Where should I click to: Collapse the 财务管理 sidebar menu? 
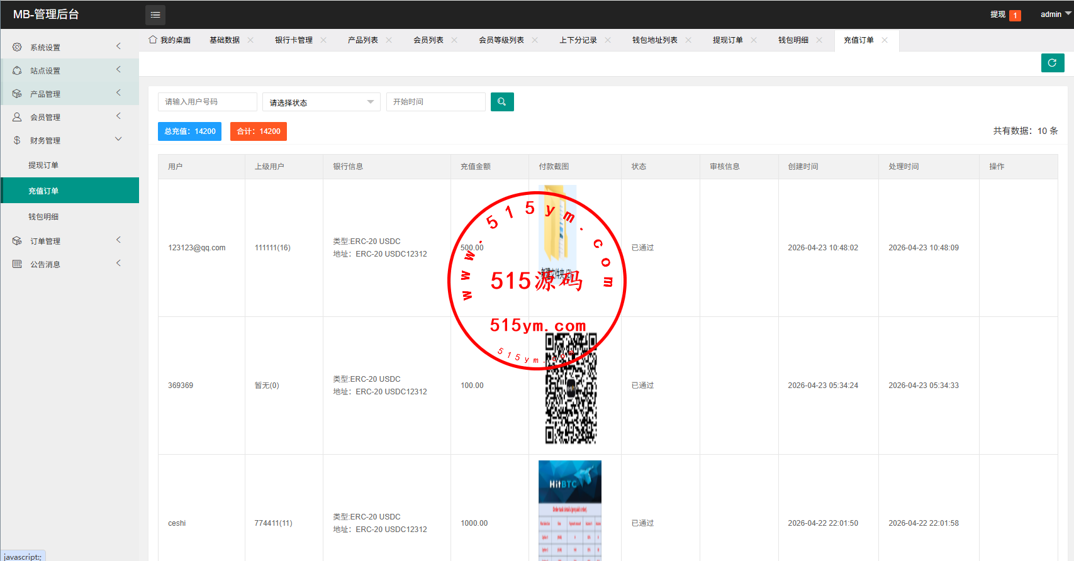click(69, 140)
